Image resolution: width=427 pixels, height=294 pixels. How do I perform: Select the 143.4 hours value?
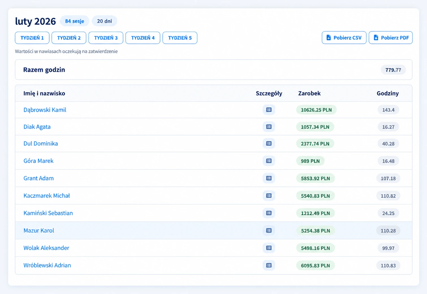pos(388,110)
